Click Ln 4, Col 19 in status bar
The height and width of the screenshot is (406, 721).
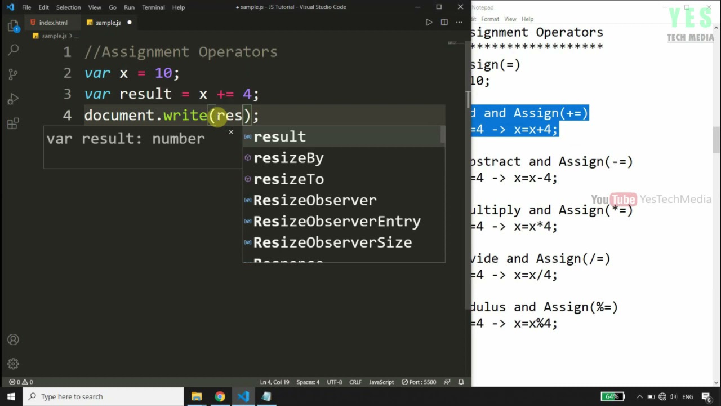click(x=274, y=382)
